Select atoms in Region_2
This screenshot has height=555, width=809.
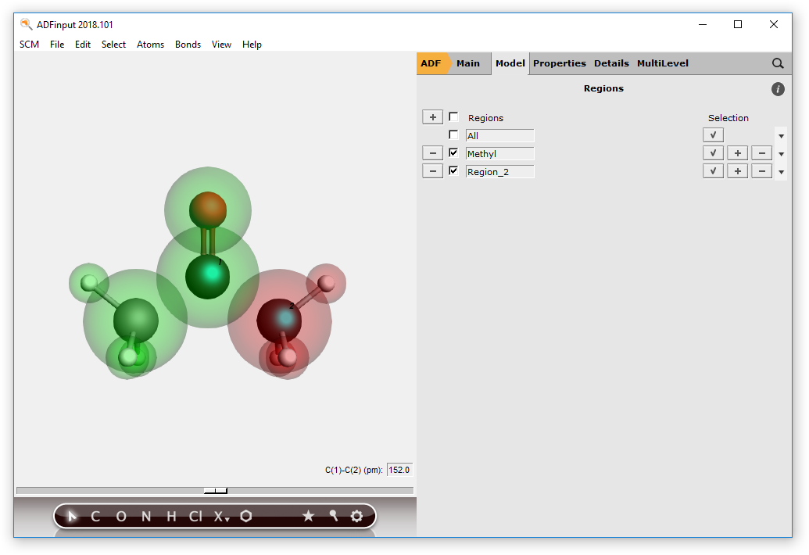click(713, 171)
